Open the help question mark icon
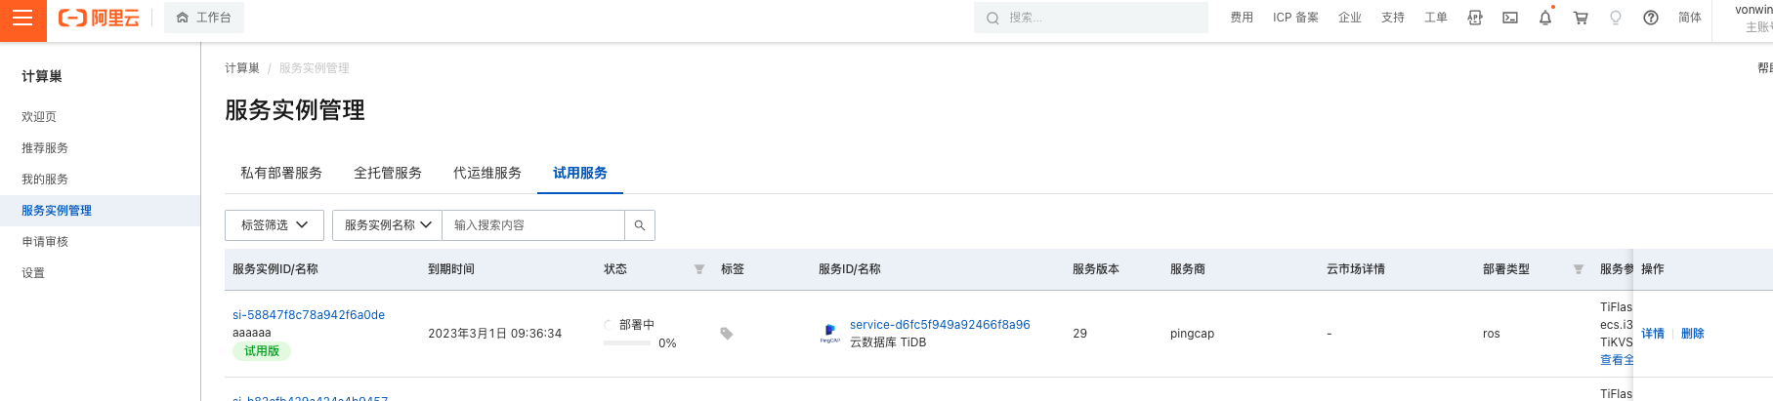 point(1651,18)
